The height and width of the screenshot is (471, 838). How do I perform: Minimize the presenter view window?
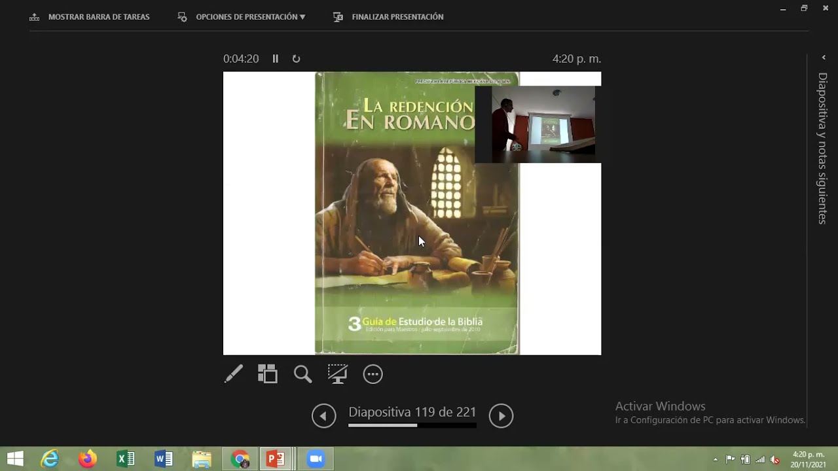point(783,9)
